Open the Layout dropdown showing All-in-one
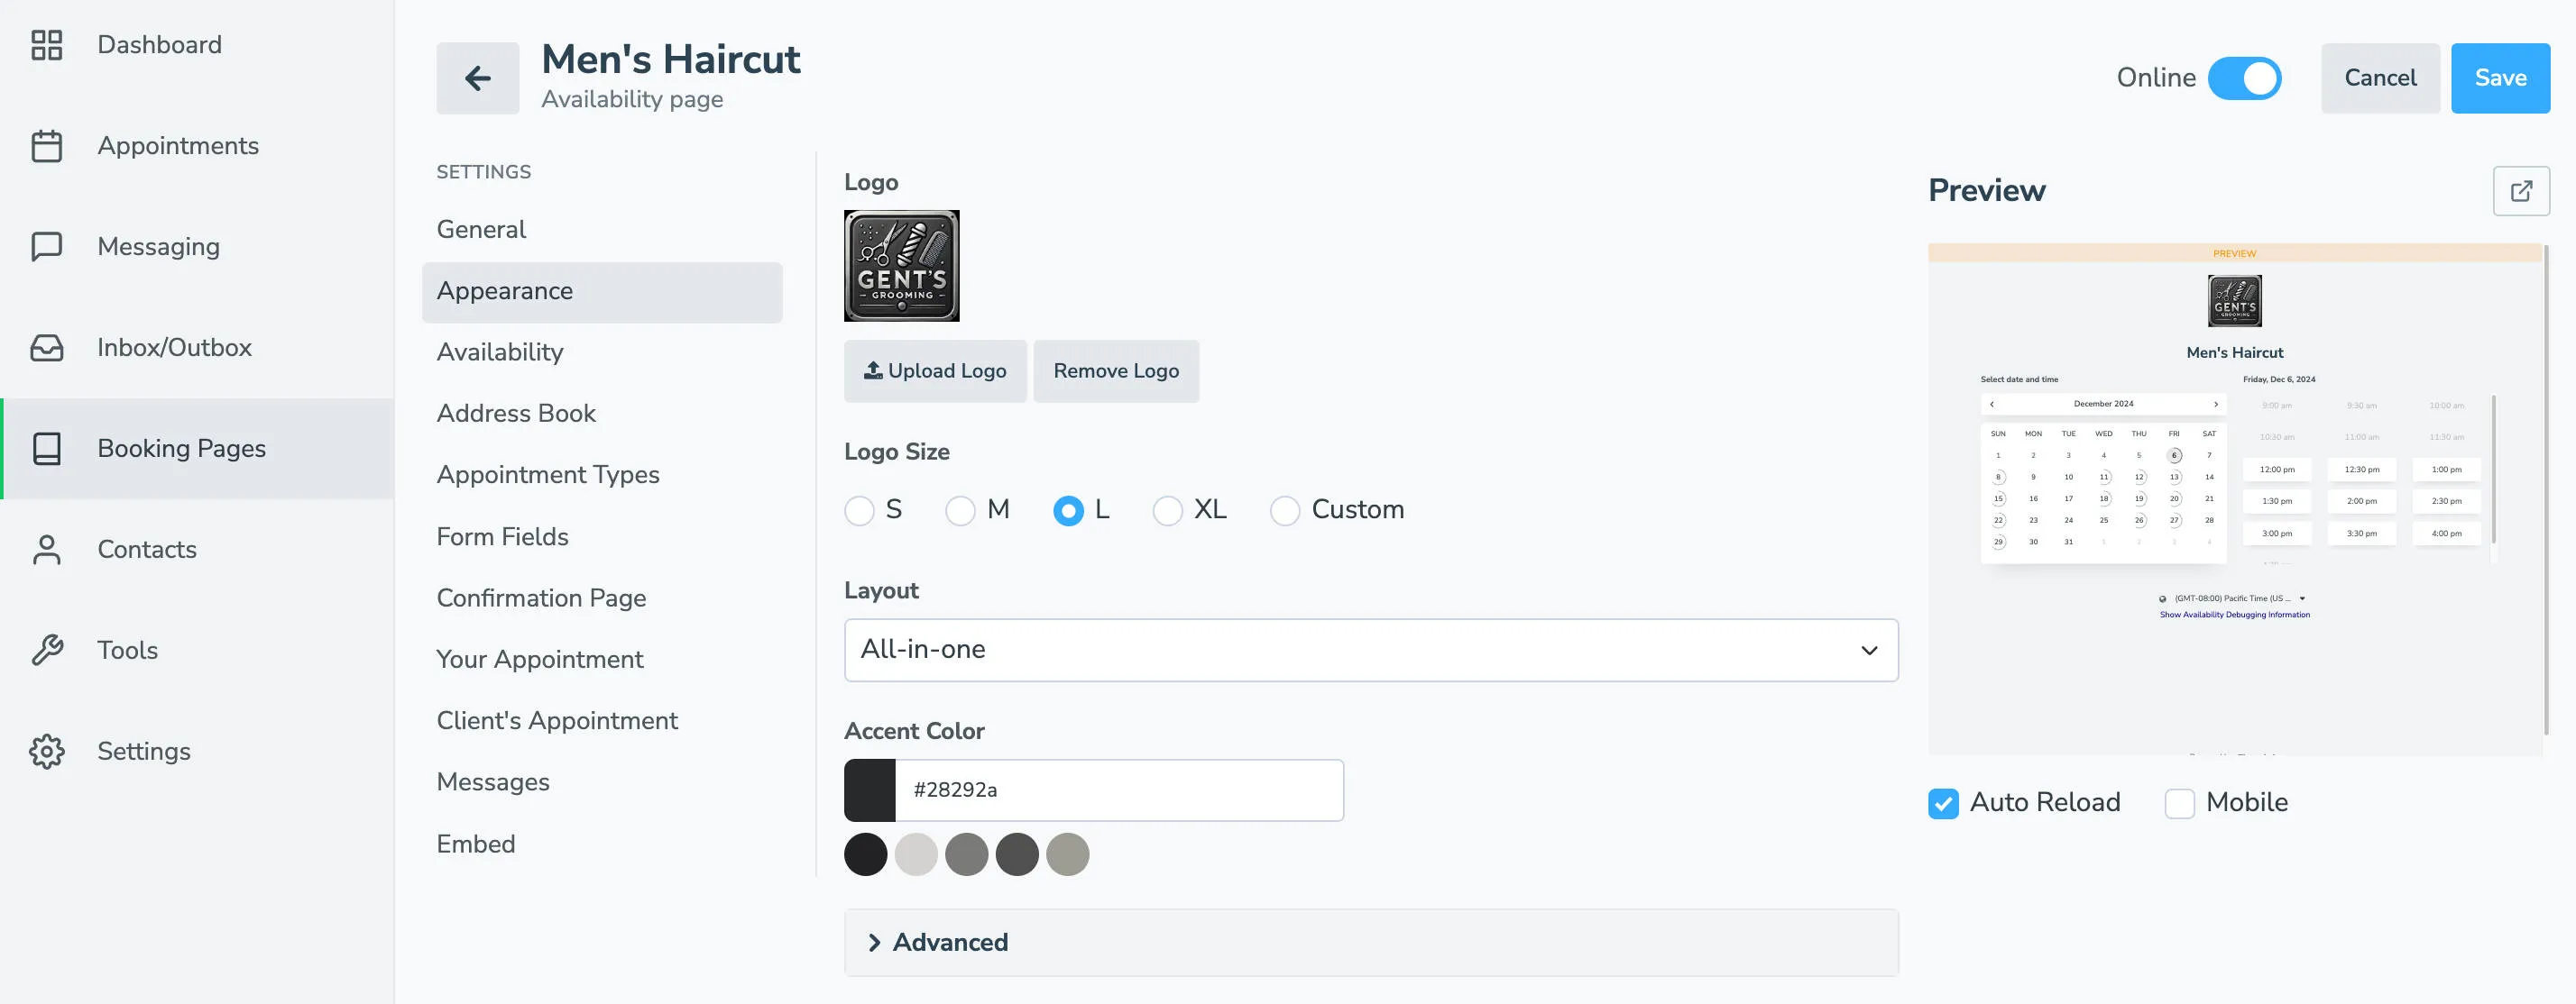 [1370, 649]
